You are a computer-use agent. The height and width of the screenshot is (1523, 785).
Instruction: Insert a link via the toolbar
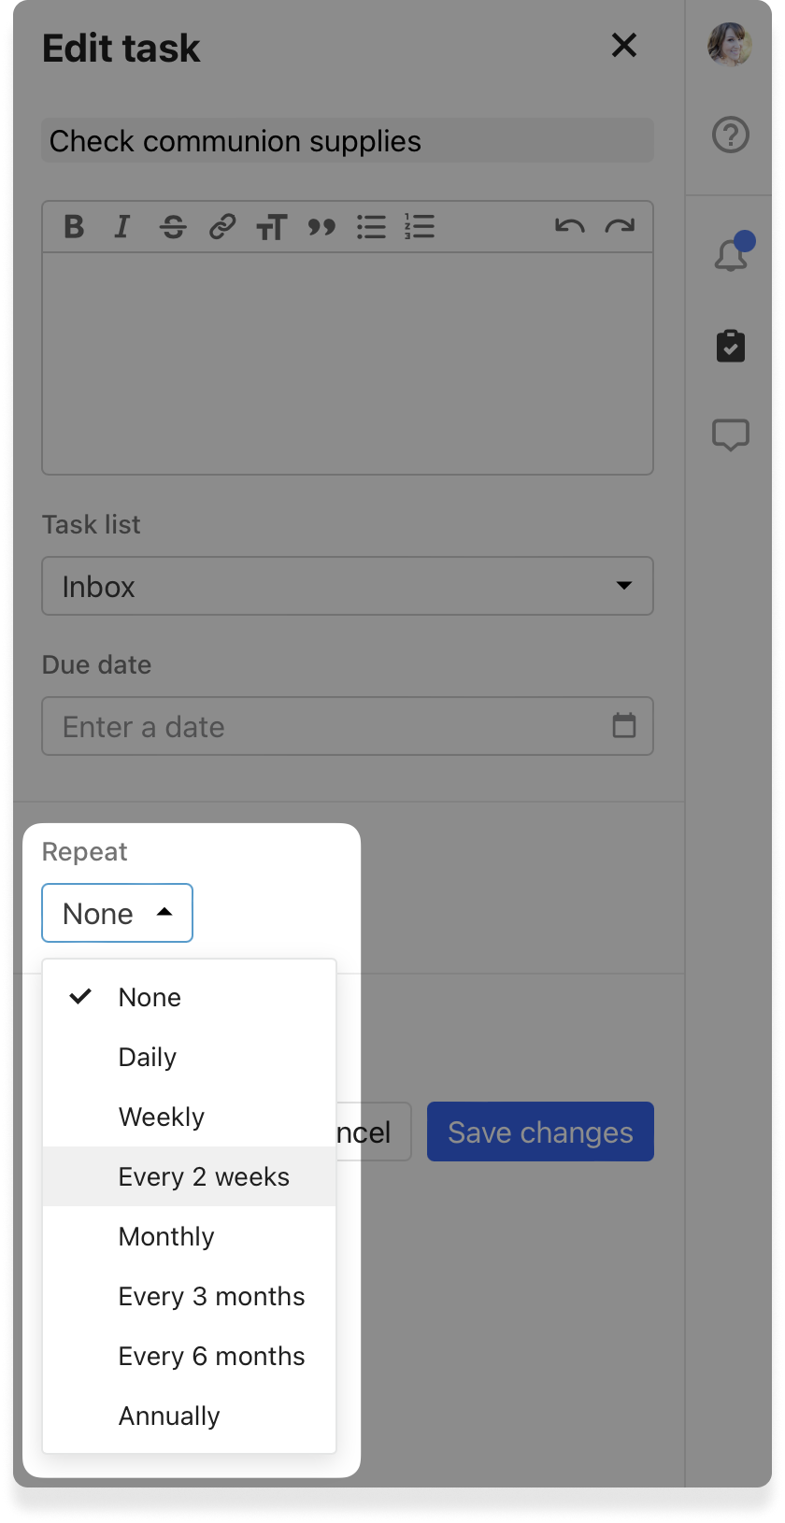coord(222,227)
